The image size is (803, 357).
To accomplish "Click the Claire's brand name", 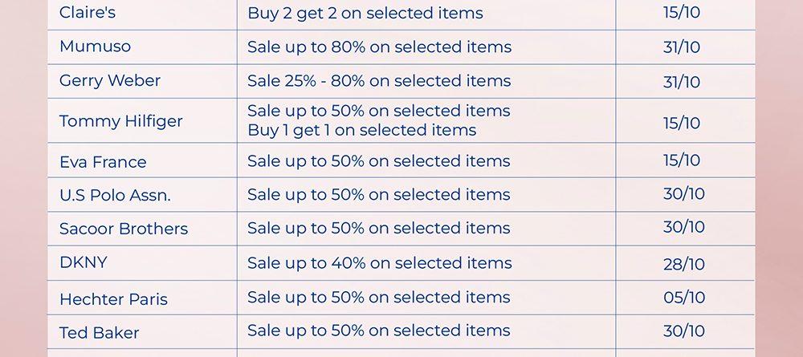I will click(88, 13).
